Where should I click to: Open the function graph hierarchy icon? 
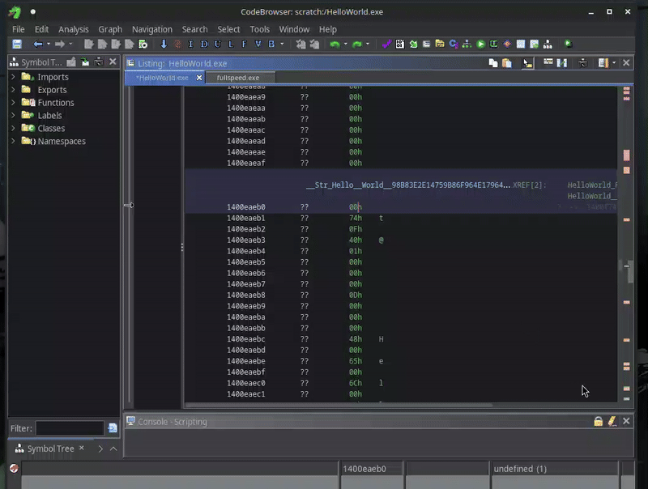click(467, 45)
